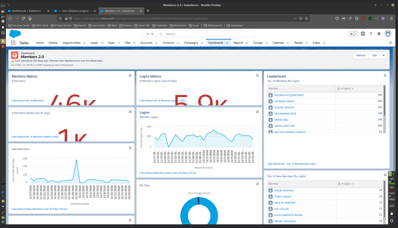This screenshot has width=398, height=228.
Task: Open the App Launcher grid icon
Action: point(13,43)
